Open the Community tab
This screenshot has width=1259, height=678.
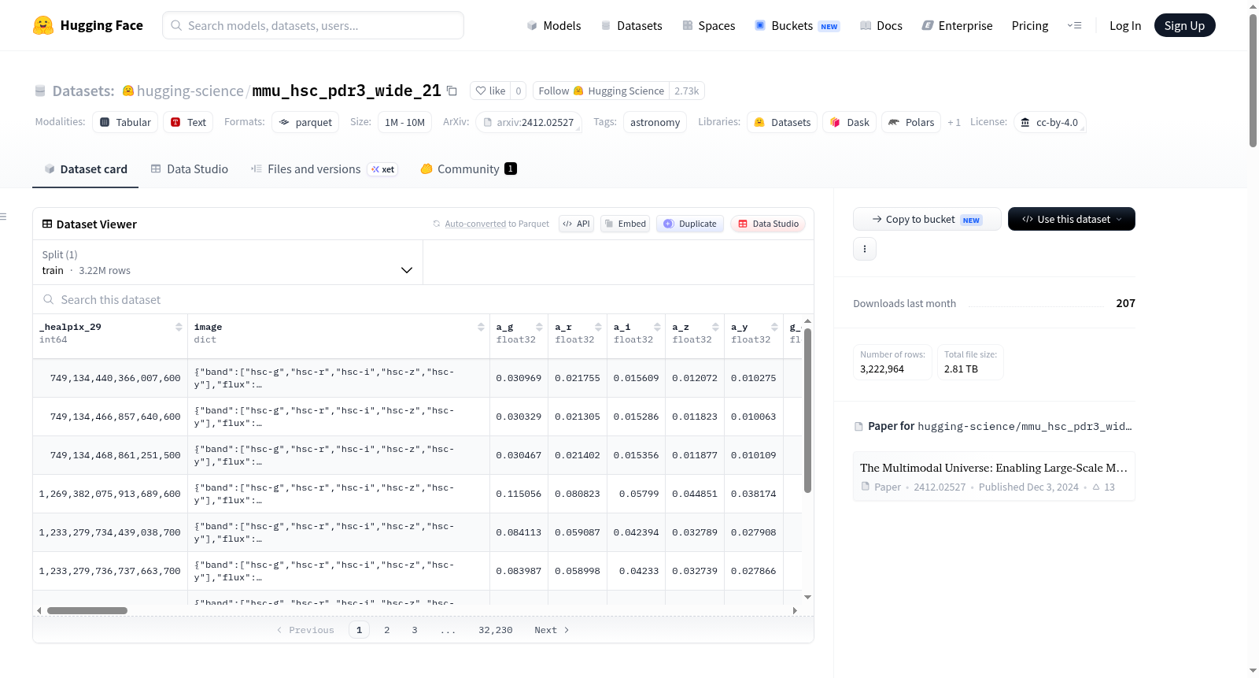tap(468, 169)
